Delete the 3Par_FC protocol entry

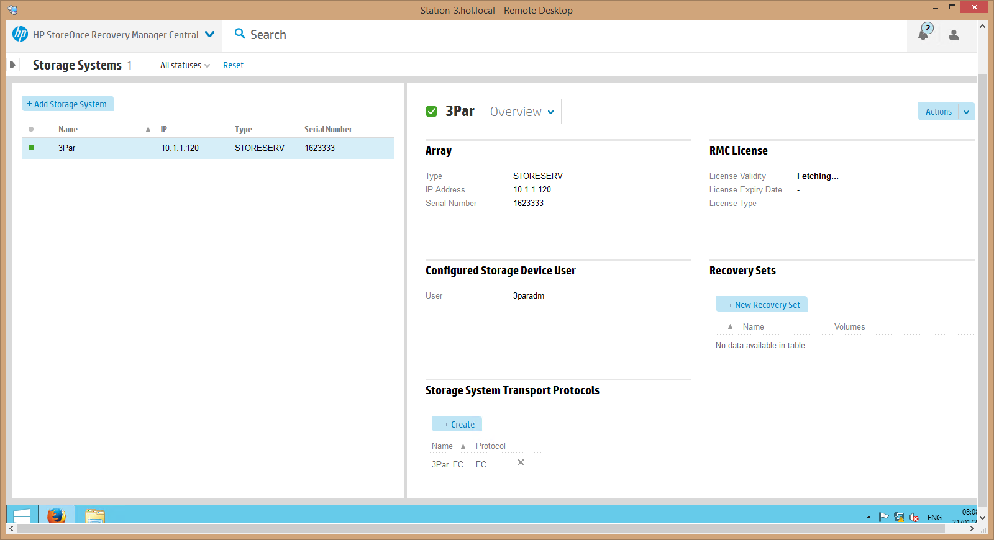[x=521, y=462]
